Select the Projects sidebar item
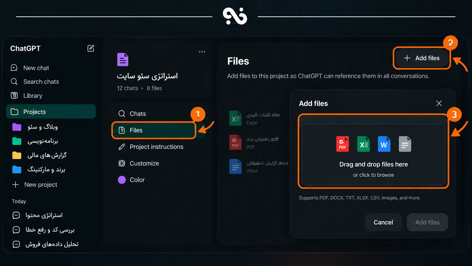472x266 pixels. tap(51, 112)
